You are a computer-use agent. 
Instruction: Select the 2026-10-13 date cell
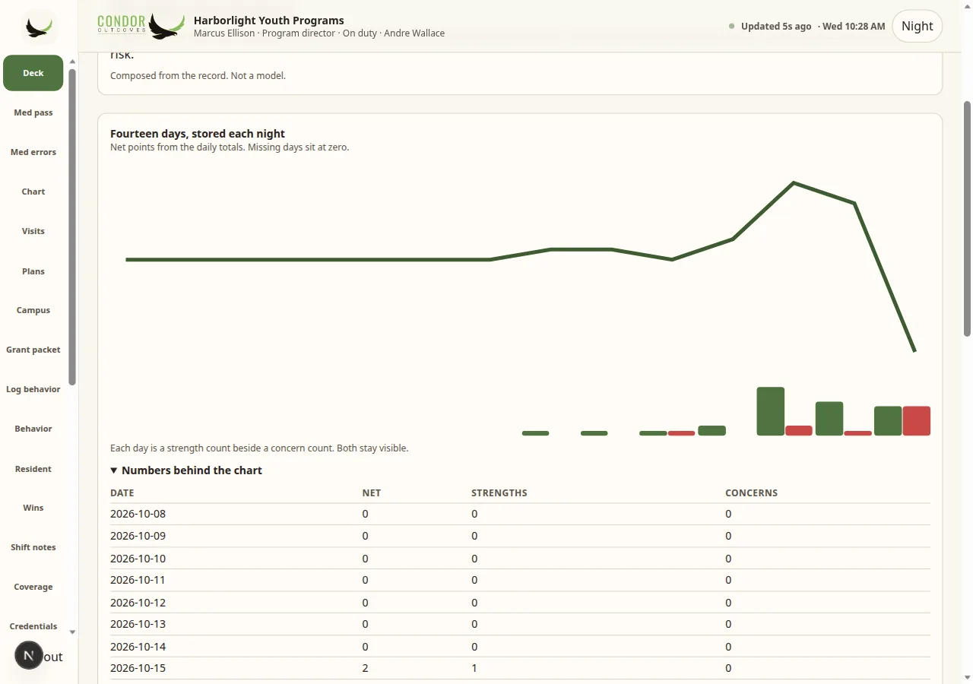click(138, 624)
